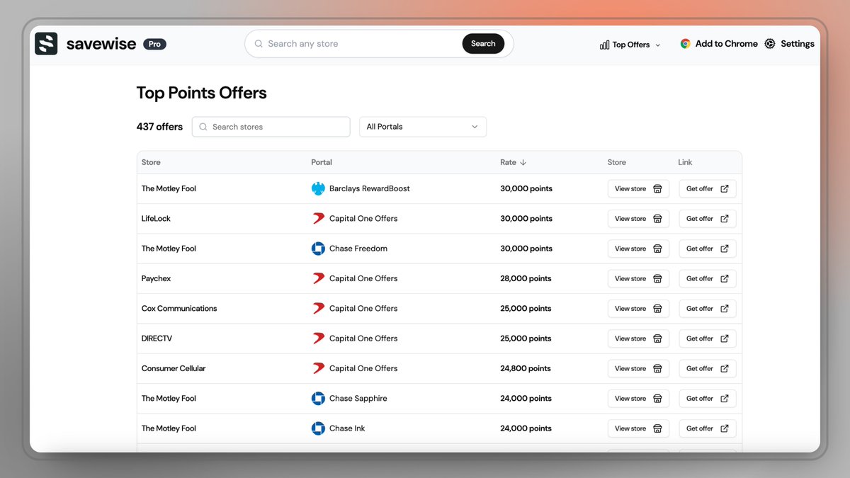Get offer for Chase Freedom Motley Fool

708,249
